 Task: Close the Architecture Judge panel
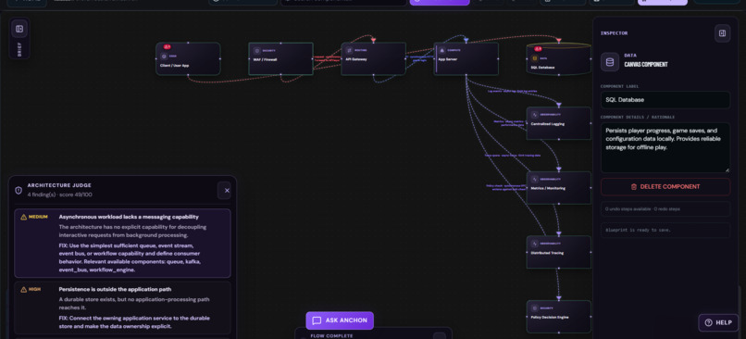click(x=227, y=190)
